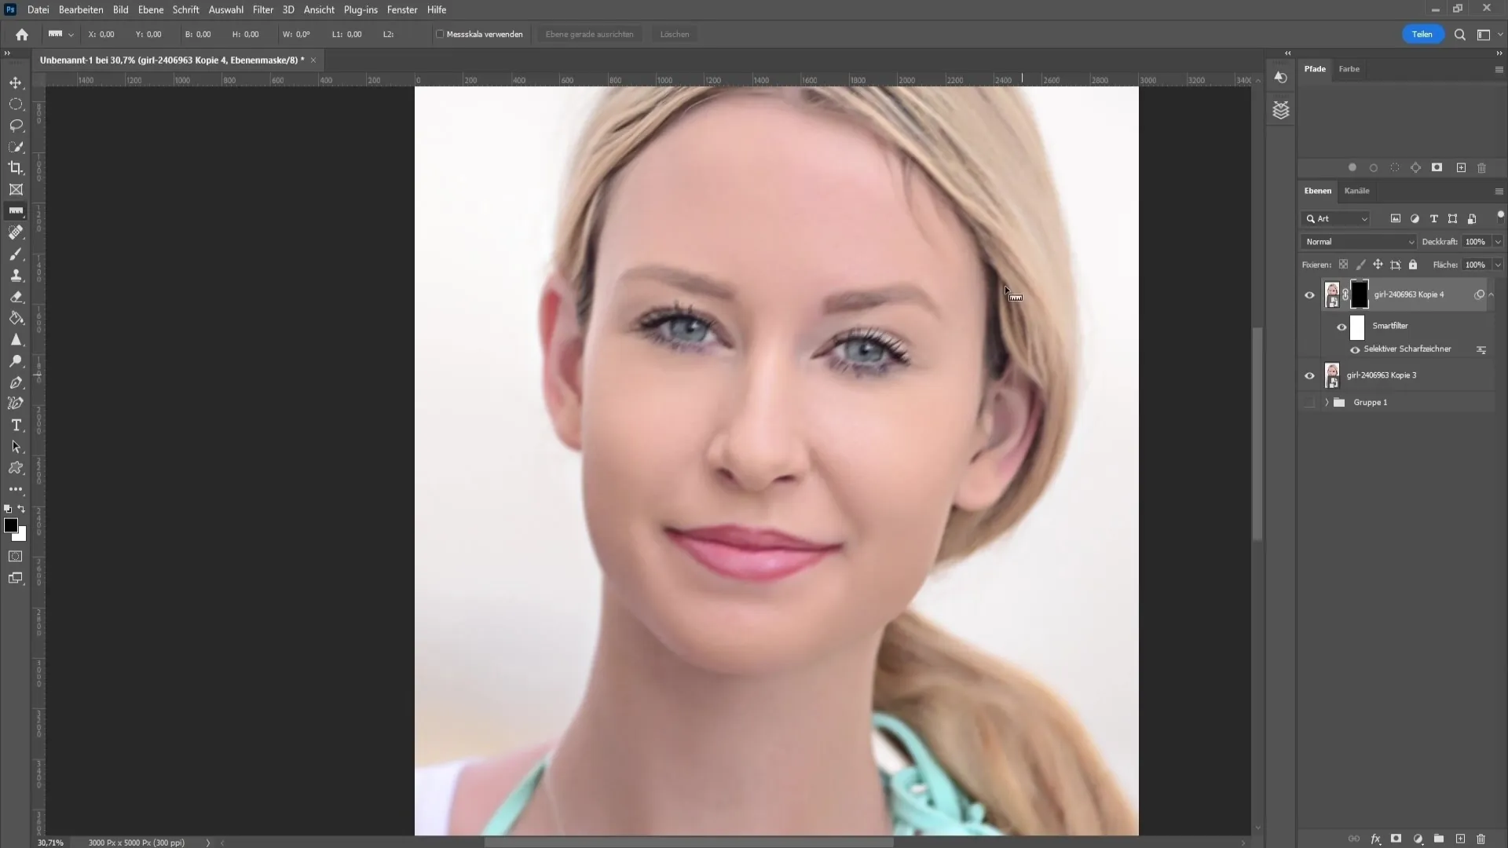The width and height of the screenshot is (1508, 848).
Task: Open the Art filter type dropdown
Action: click(1336, 219)
